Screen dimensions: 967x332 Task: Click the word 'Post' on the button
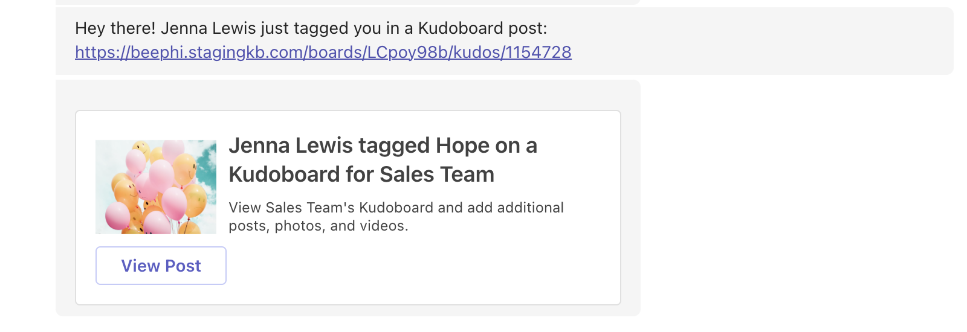click(x=183, y=266)
